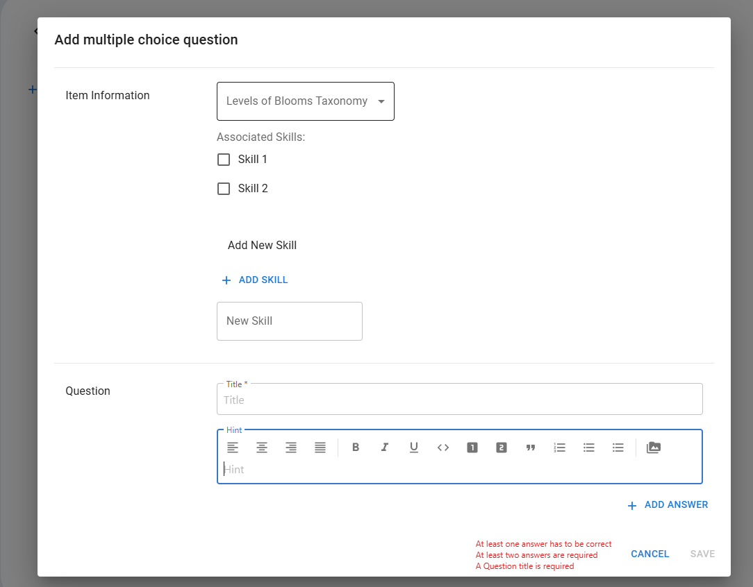Justify the hint text

(320, 448)
